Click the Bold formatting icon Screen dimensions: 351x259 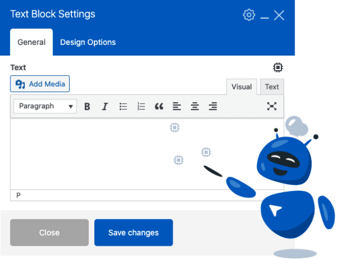87,106
